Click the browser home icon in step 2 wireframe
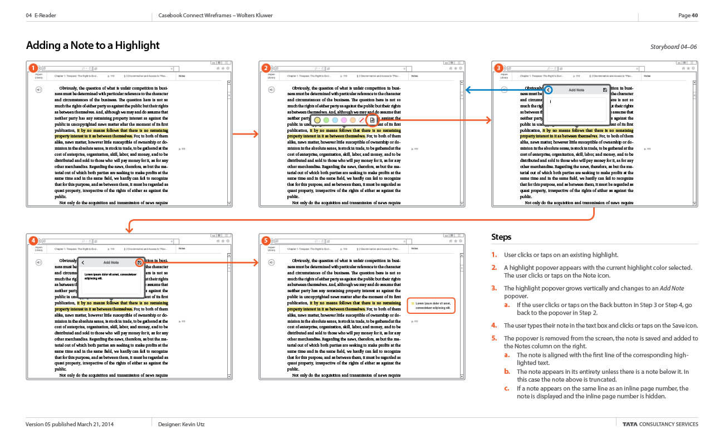The height and width of the screenshot is (439, 724). [x=451, y=68]
